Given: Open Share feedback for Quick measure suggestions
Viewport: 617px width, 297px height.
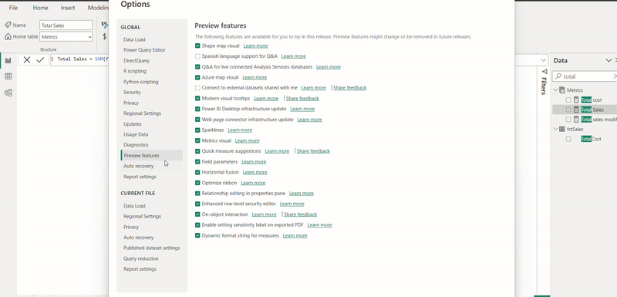Looking at the screenshot, I should click(x=313, y=151).
